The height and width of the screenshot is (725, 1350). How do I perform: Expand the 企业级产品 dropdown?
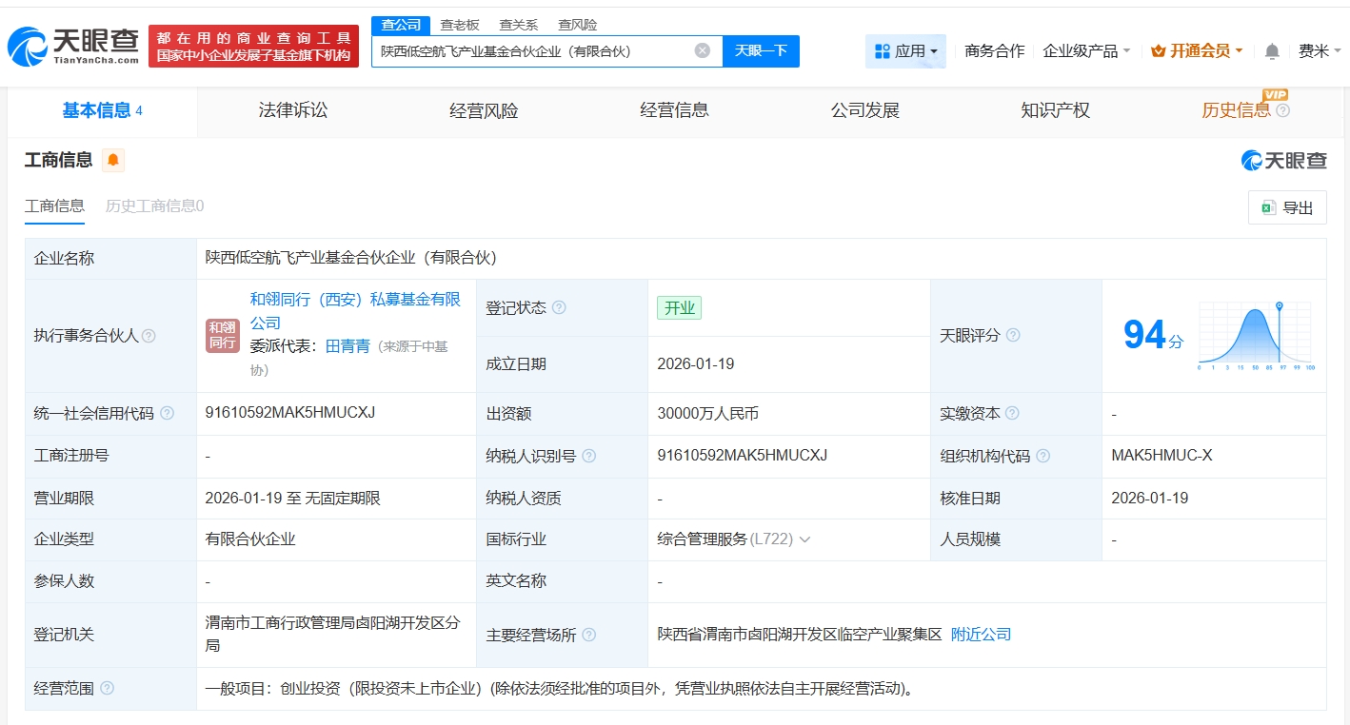coord(1086,51)
